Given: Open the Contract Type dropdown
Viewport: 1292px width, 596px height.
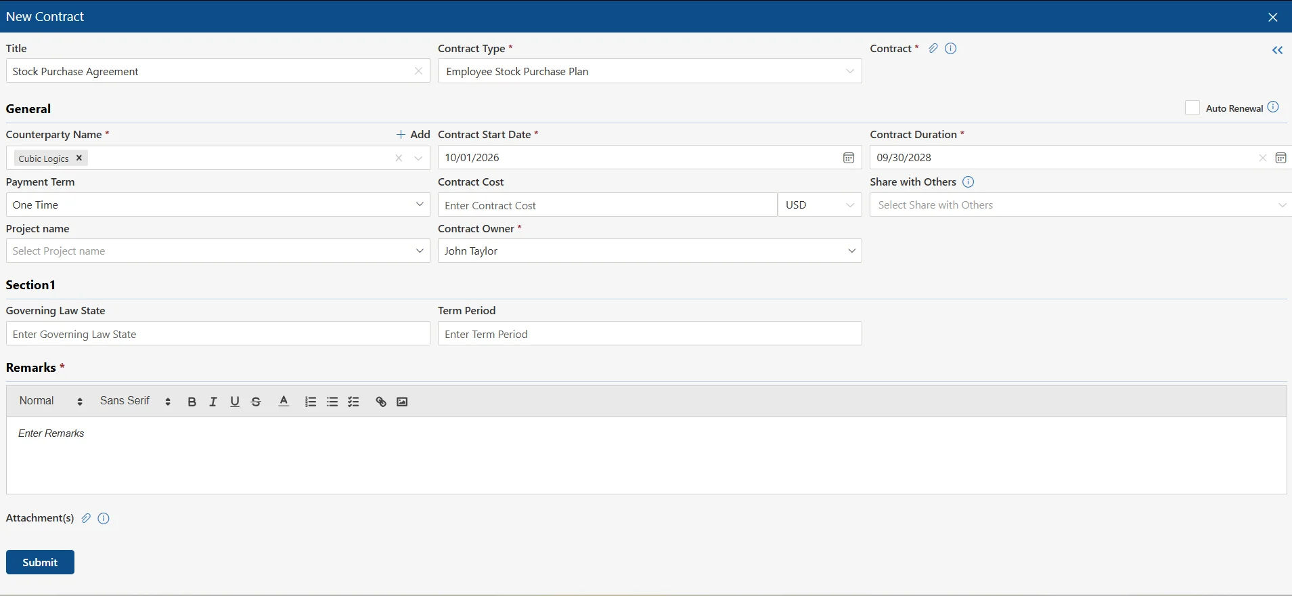Looking at the screenshot, I should [x=650, y=71].
